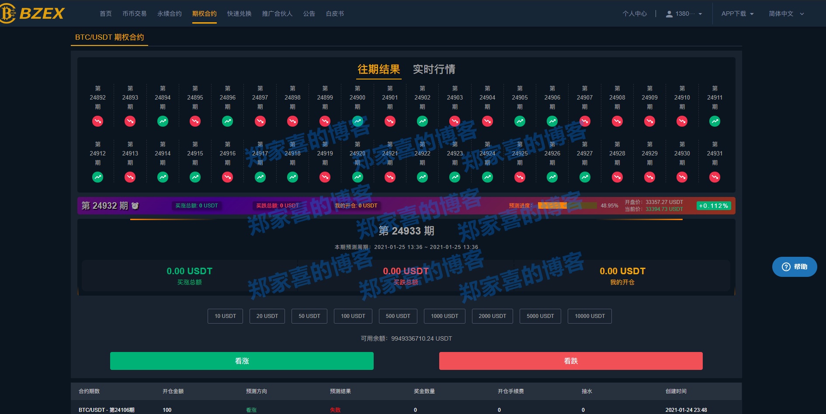Click the emoji icon next to 第24932期
Viewport: 826px width, 414px height.
pos(135,206)
